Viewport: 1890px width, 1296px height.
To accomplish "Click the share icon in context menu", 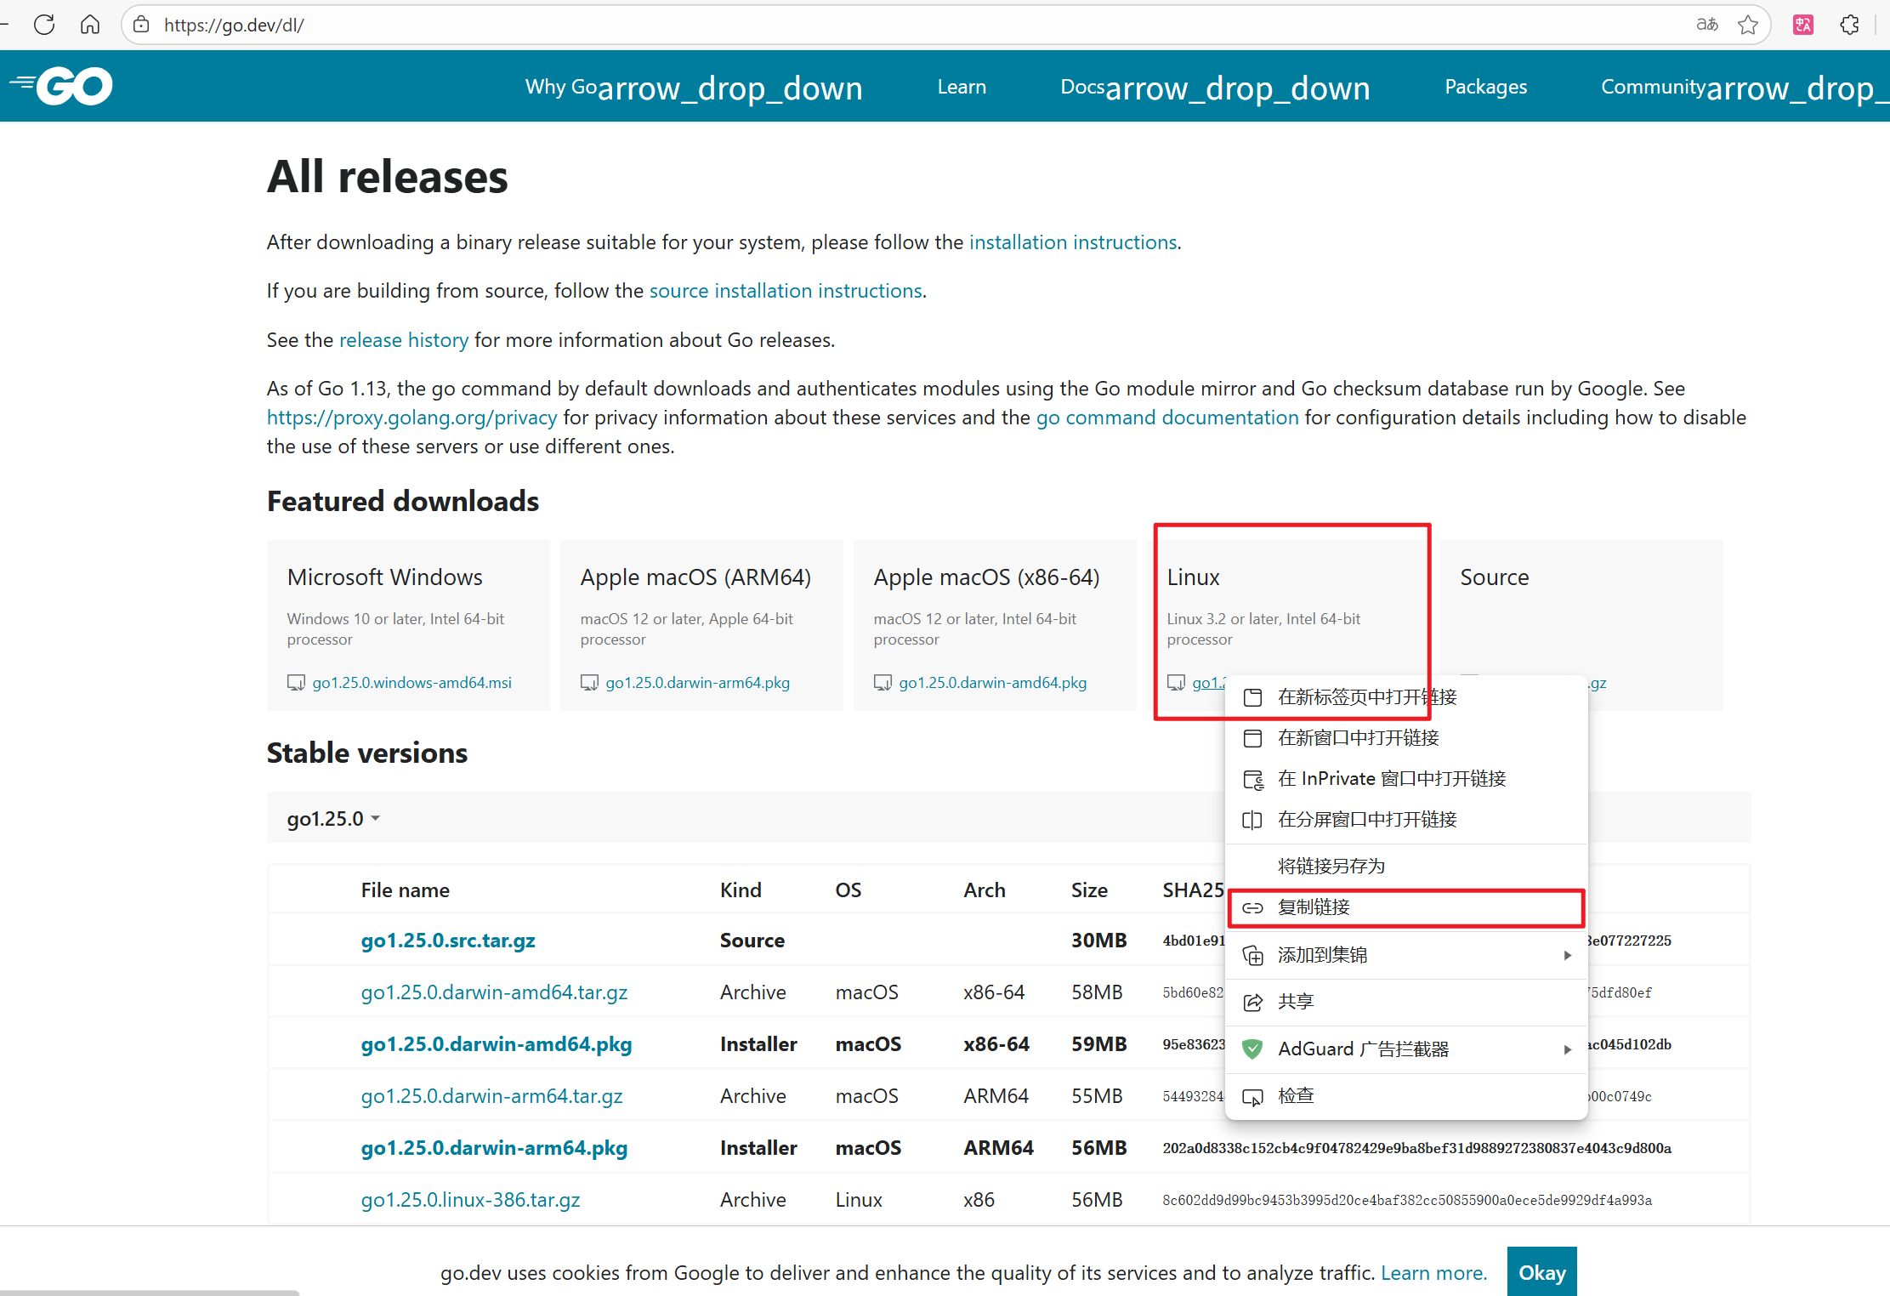I will point(1252,1002).
